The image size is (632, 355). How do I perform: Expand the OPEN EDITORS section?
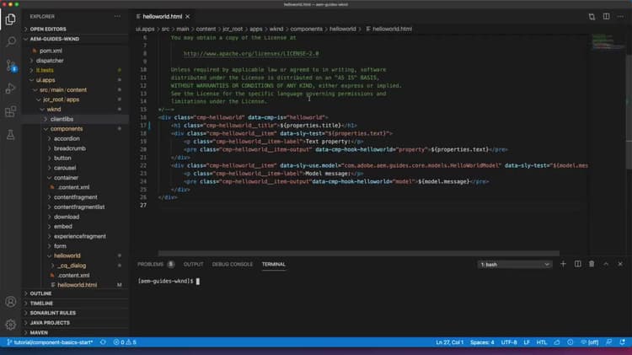point(47,29)
